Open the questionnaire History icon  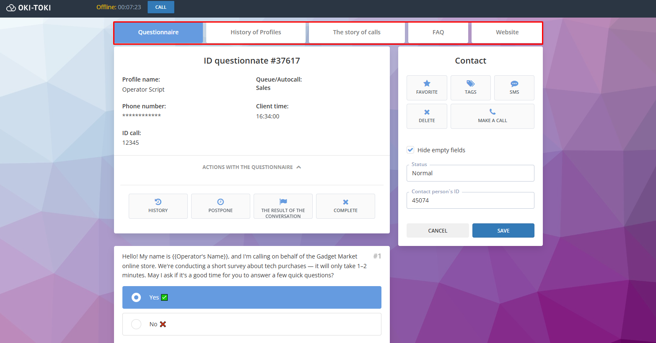coord(158,202)
